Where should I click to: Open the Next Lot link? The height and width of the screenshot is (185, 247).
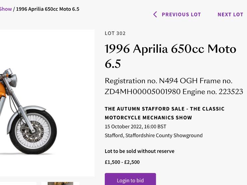[x=230, y=14]
